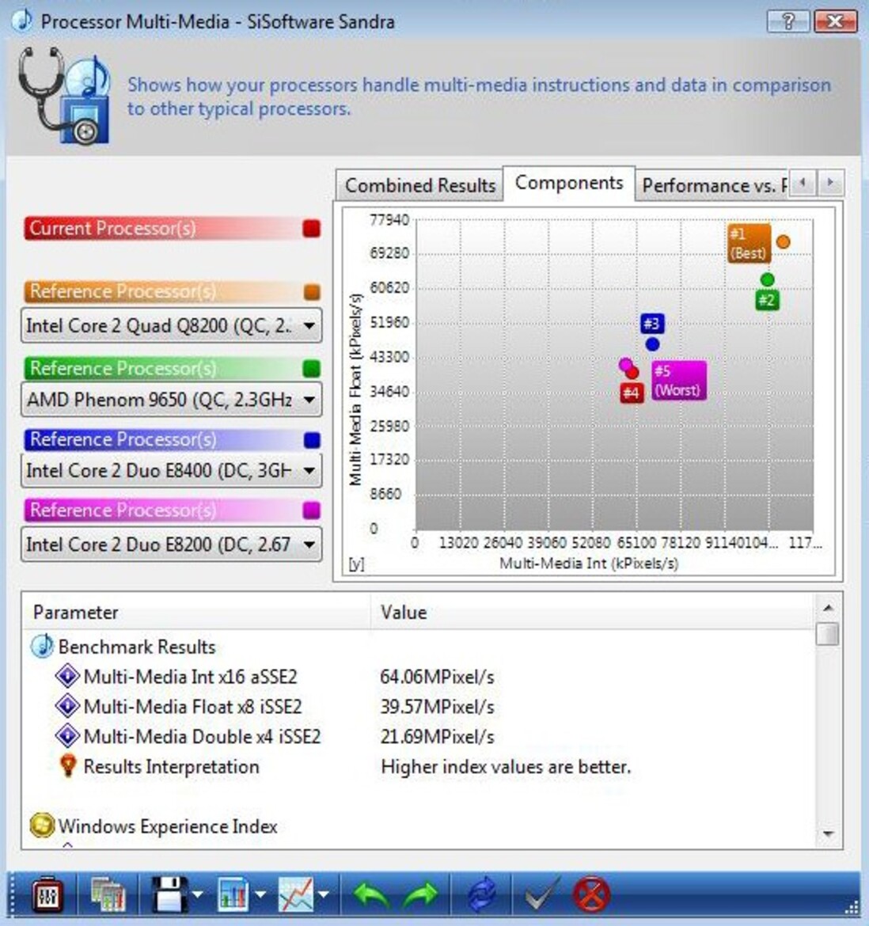The image size is (869, 926).
Task: Select the Components tab
Action: point(569,183)
